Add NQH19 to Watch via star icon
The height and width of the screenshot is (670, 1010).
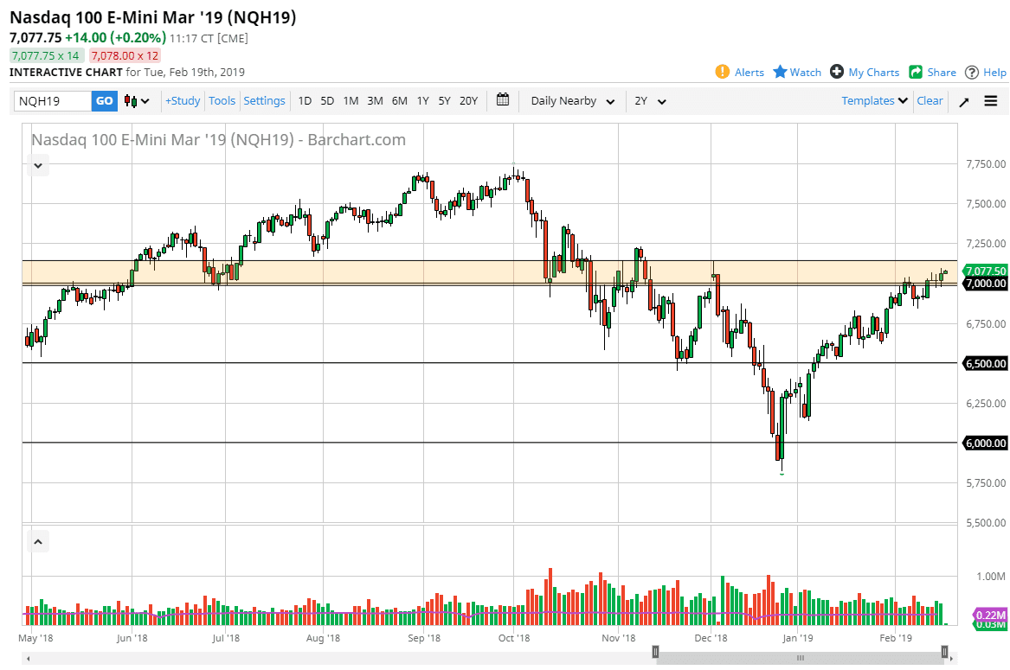779,72
